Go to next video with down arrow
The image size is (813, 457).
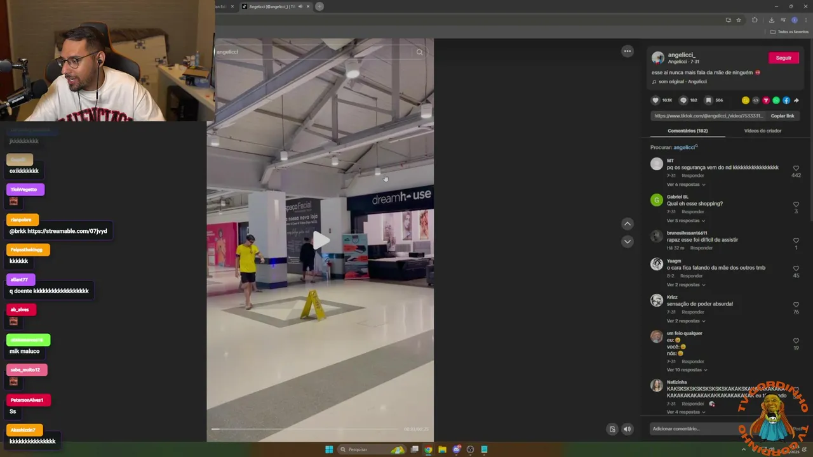point(628,241)
